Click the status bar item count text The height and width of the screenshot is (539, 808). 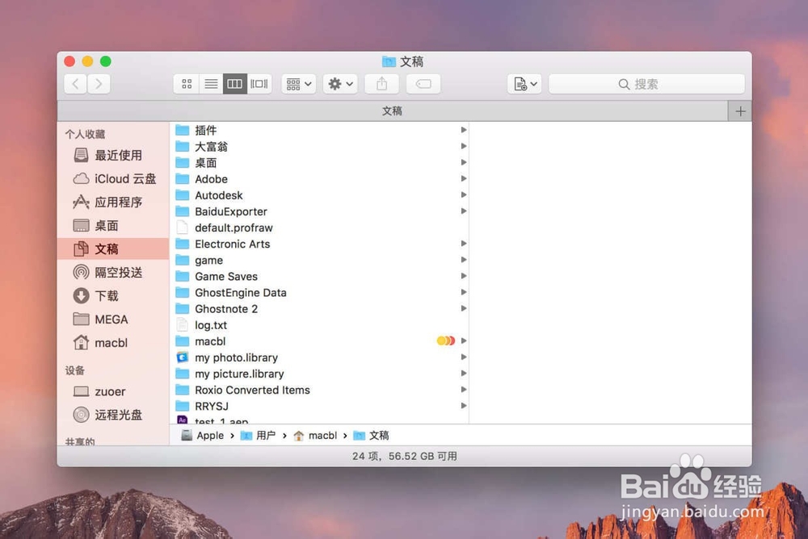[405, 456]
